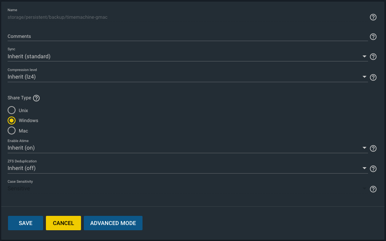386x241 pixels.
Task: Focus the Comments input field
Action: pyautogui.click(x=188, y=36)
